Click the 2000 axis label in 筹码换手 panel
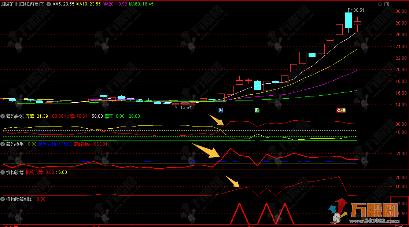 (x=402, y=153)
